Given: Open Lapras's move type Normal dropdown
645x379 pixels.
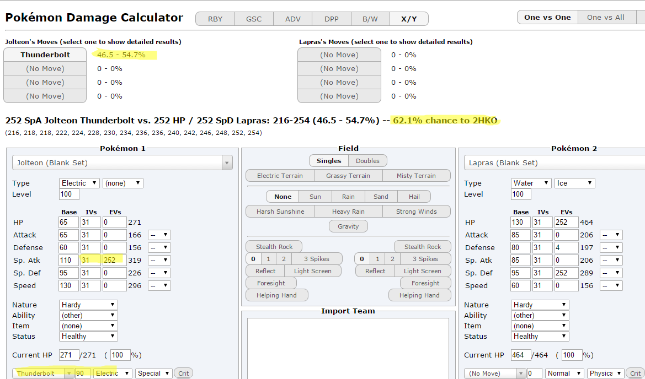Looking at the screenshot, I should 564,373.
